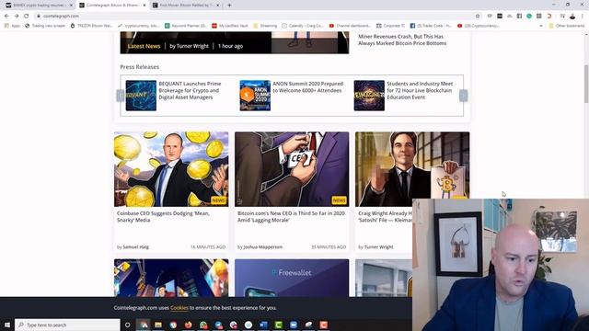
Task: Open the Trading view scraper bookmark
Action: (45, 26)
